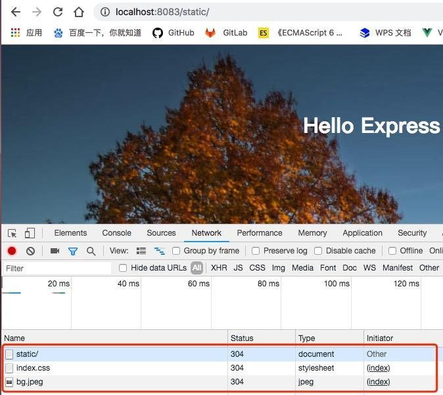Open the green Vue bookmark icon

pos(427,32)
